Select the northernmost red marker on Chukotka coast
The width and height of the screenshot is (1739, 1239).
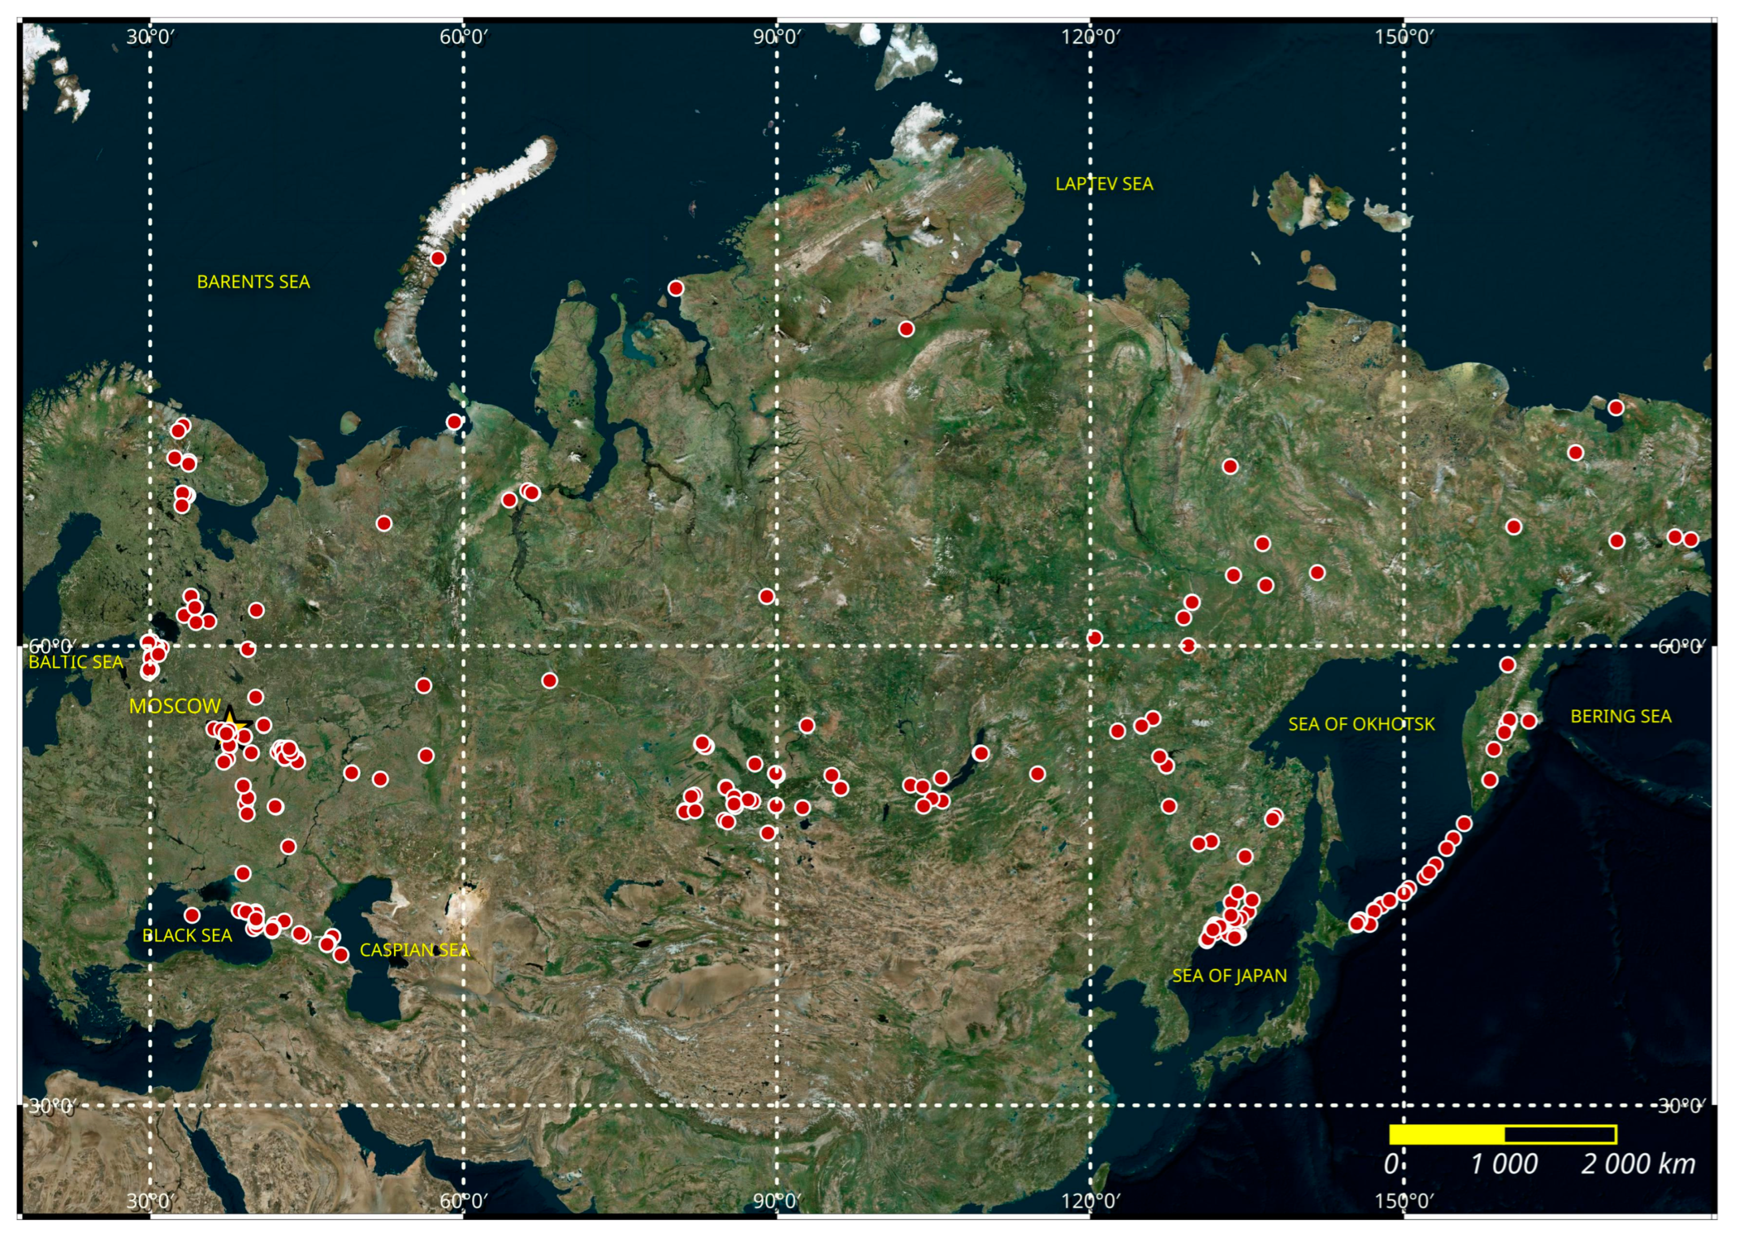click(x=1616, y=408)
